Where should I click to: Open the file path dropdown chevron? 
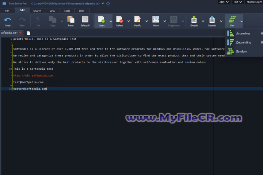pos(103,3)
